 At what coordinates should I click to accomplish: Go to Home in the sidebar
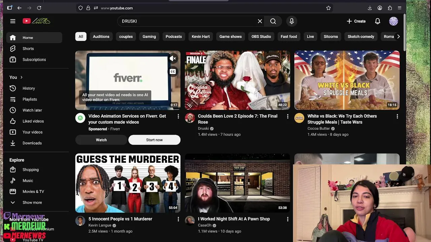tap(34, 38)
